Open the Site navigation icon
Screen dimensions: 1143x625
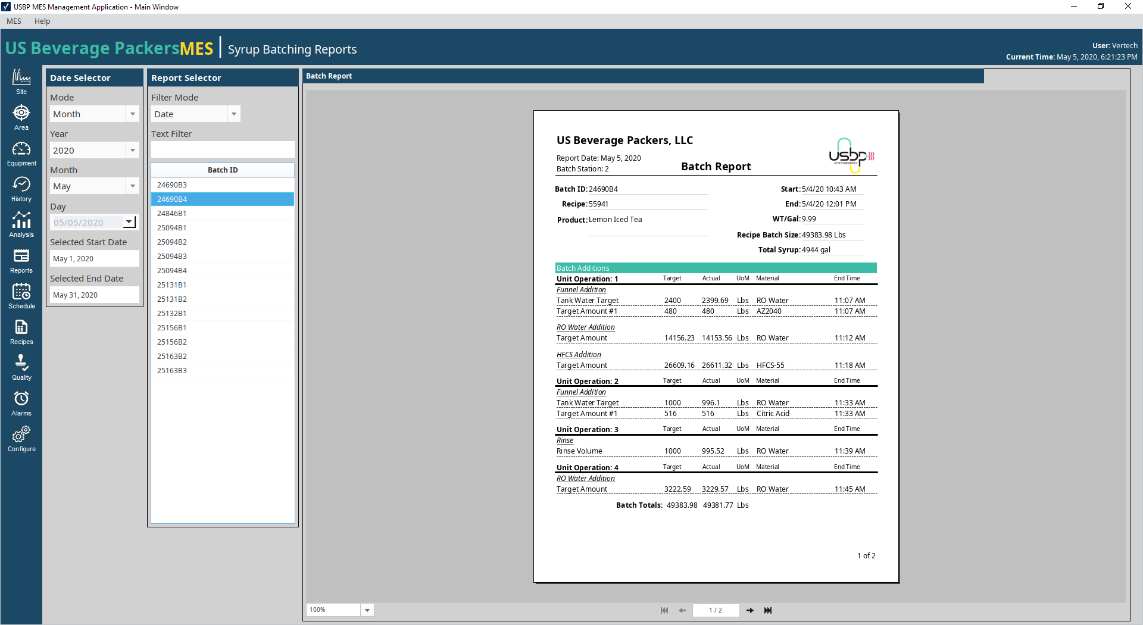pos(21,82)
